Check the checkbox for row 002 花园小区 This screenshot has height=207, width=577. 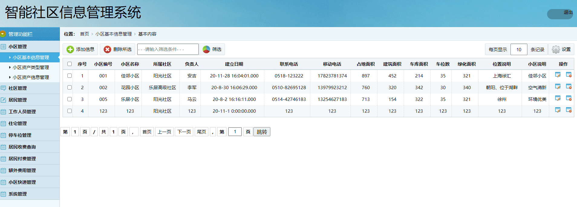70,87
